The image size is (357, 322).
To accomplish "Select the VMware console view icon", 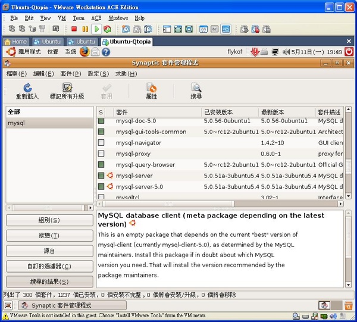I will [x=226, y=29].
